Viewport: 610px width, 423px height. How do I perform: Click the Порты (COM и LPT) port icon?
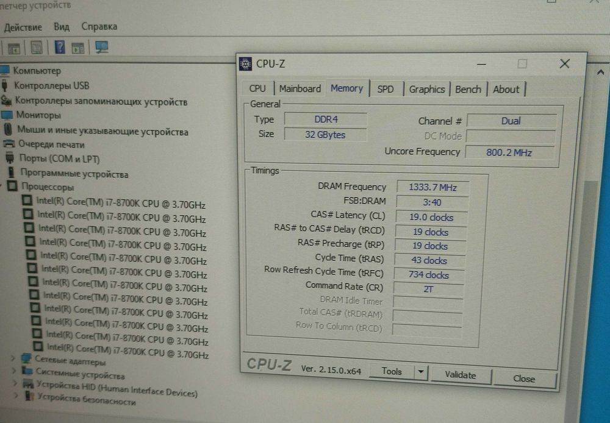pos(10,158)
